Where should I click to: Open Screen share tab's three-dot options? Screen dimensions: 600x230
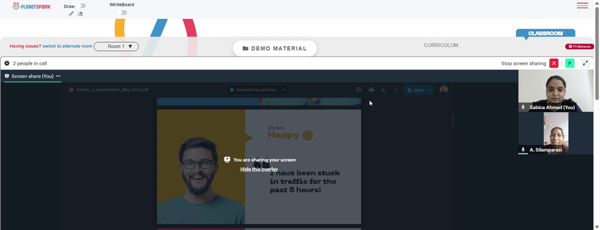58,76
